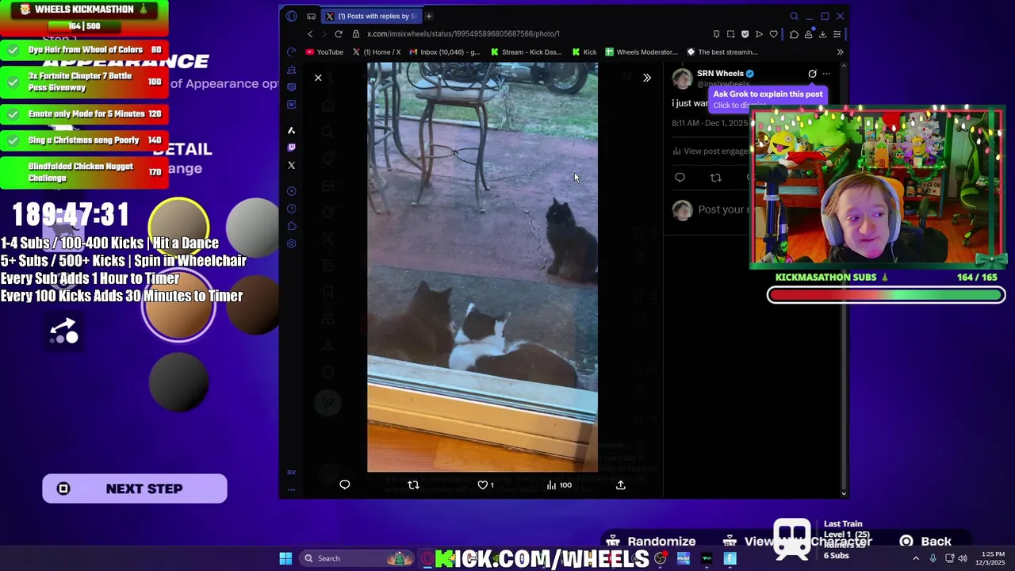Open the Opera account profile icon
Image resolution: width=1015 pixels, height=571 pixels.
click(x=808, y=34)
